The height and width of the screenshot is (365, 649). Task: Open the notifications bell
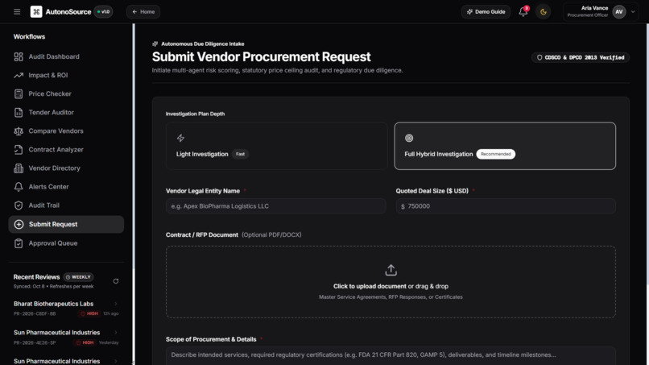click(523, 11)
